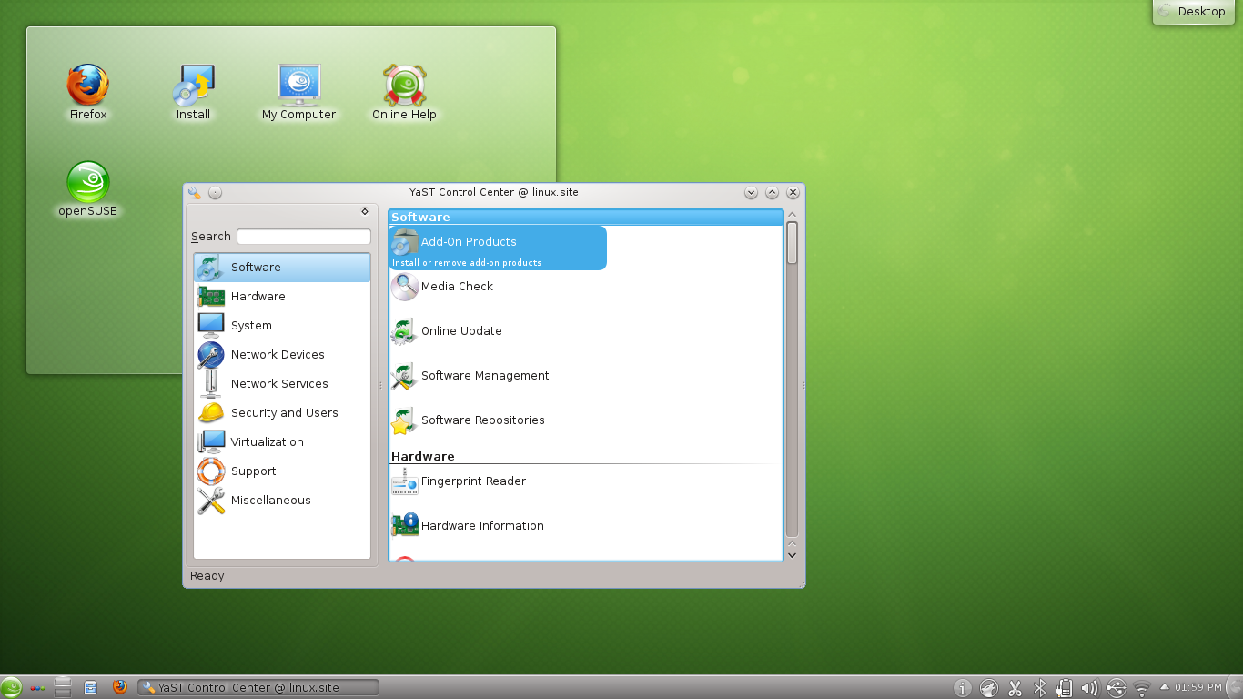This screenshot has height=699, width=1243.
Task: Select the Software category in YaST
Action: coord(282,268)
